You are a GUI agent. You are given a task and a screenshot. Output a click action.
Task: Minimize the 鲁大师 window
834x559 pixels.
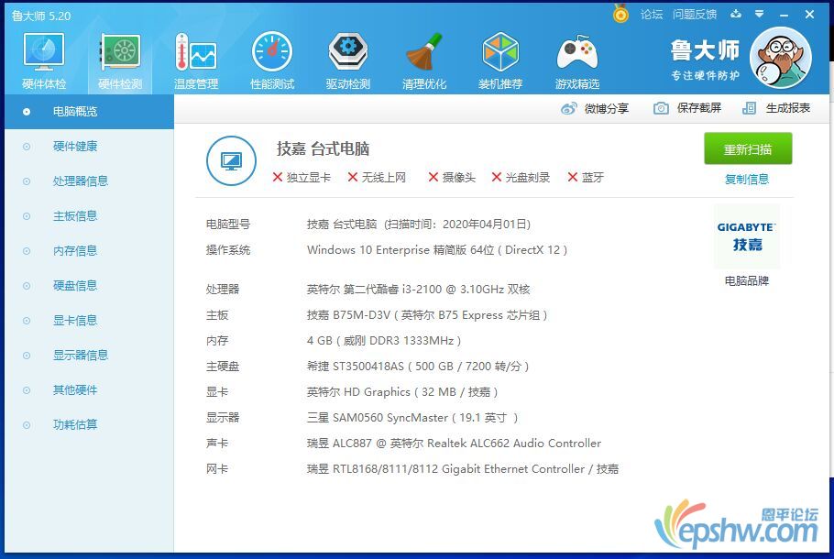tap(784, 15)
